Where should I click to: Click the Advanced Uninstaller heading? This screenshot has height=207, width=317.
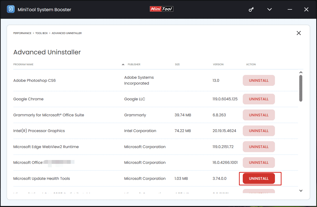click(47, 52)
